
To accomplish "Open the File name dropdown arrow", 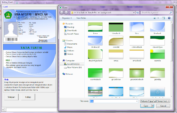I will coord(137,101).
